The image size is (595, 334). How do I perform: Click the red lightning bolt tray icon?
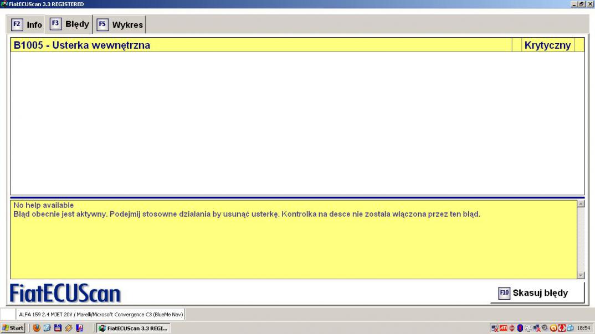pyautogui.click(x=562, y=328)
